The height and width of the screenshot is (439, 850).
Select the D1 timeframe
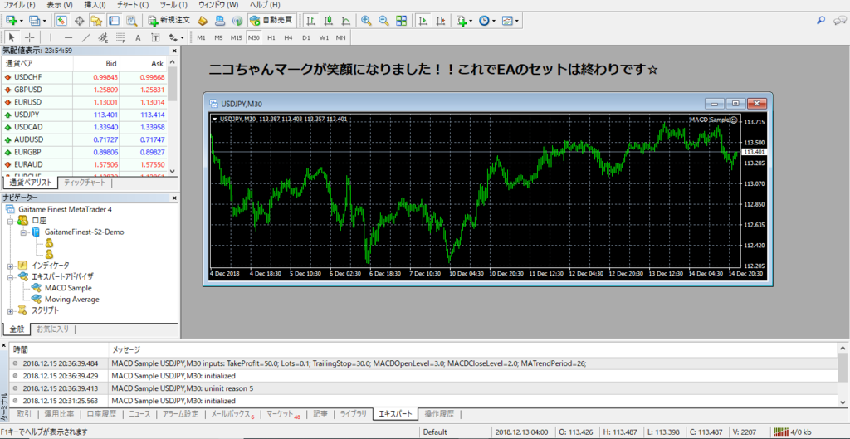306,37
